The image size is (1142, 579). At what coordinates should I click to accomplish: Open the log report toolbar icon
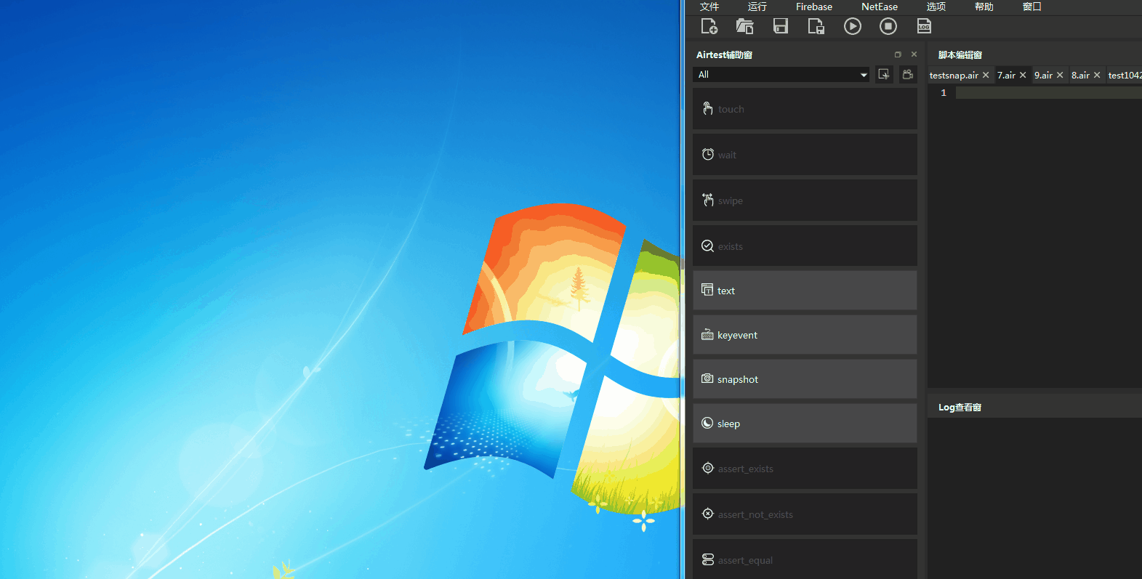point(924,26)
